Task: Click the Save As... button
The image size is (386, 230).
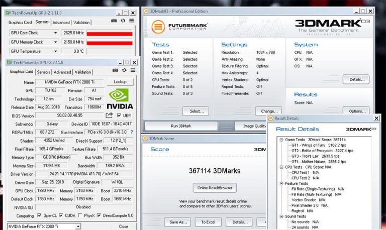Action: coord(177,222)
